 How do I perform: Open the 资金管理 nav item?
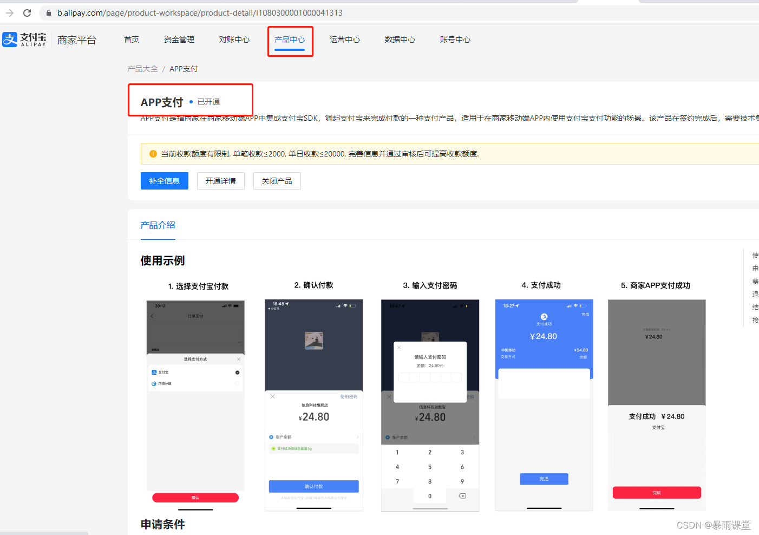(x=179, y=40)
